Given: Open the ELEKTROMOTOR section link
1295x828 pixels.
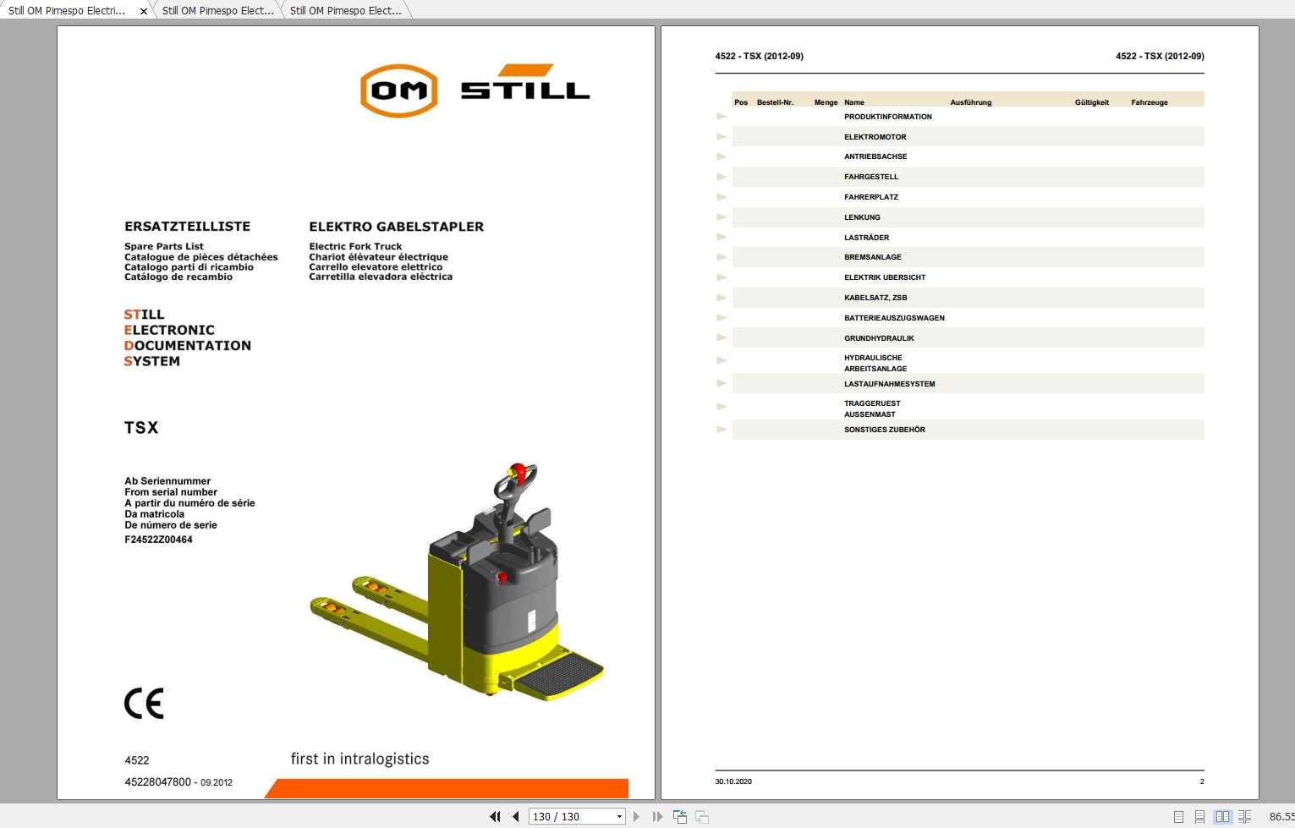Looking at the screenshot, I should coord(875,137).
